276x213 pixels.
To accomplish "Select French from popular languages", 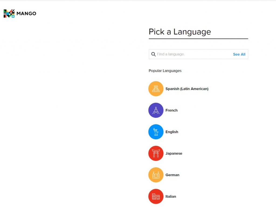I will coord(172,110).
